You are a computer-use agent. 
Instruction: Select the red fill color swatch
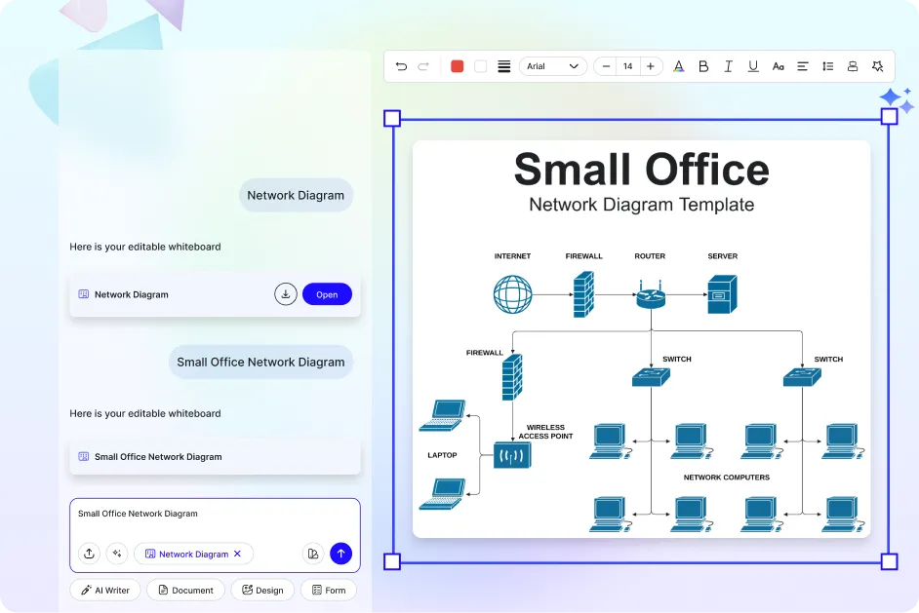(x=457, y=66)
